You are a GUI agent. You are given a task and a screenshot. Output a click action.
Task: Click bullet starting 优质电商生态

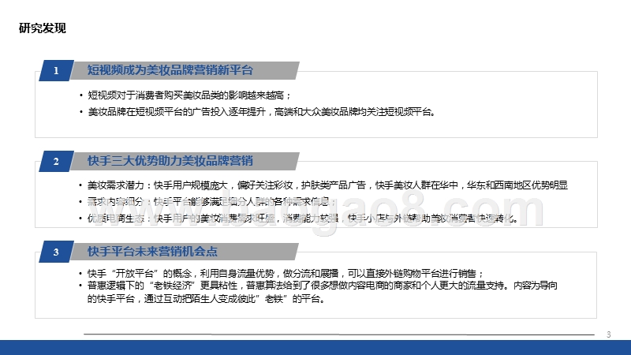(302, 219)
